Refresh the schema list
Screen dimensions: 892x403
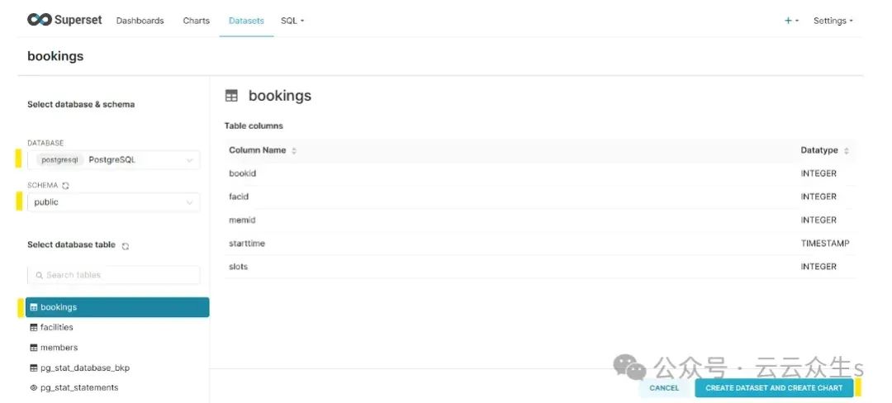click(x=65, y=186)
